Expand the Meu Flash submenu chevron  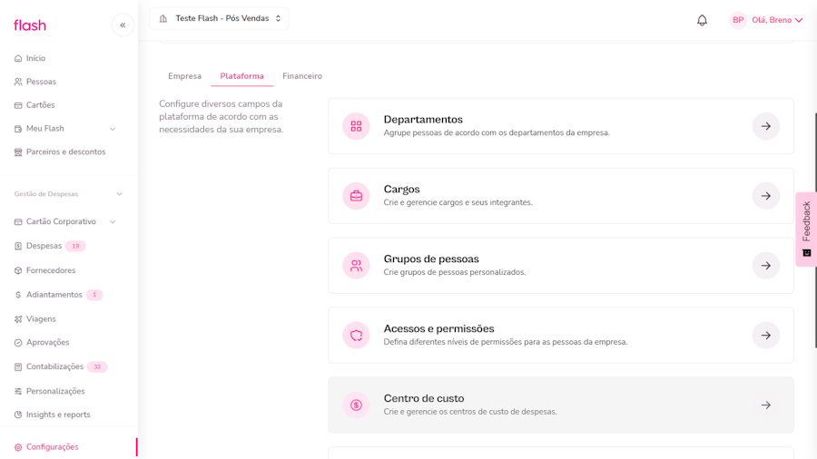click(113, 129)
